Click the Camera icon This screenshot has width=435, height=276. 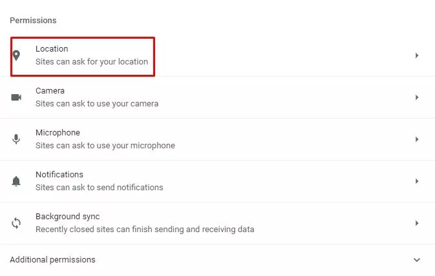(x=17, y=97)
